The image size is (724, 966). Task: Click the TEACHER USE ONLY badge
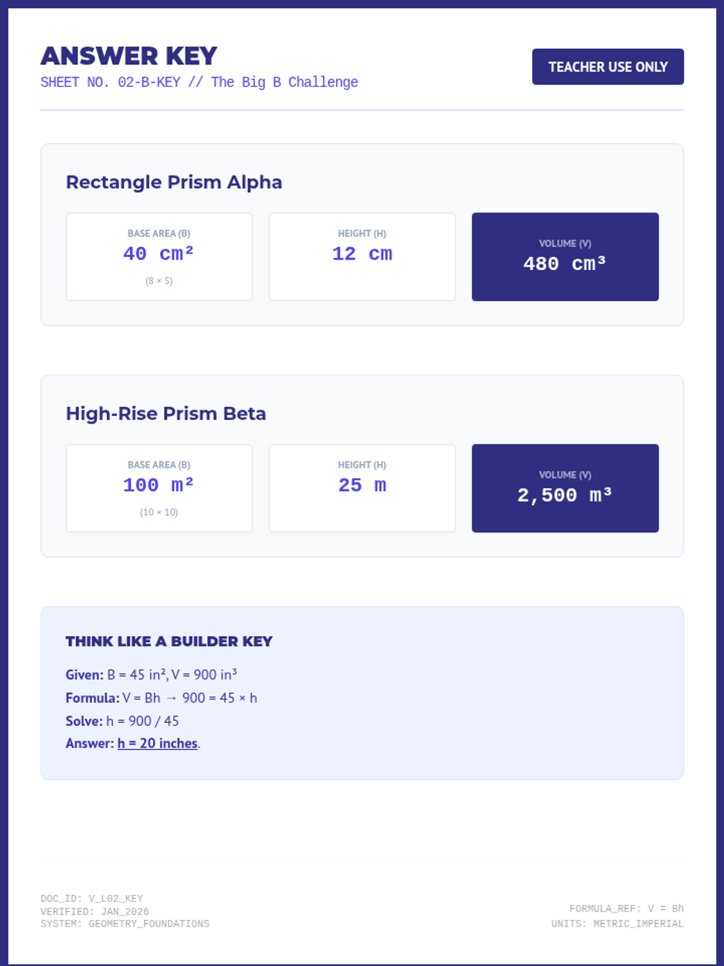coord(608,66)
